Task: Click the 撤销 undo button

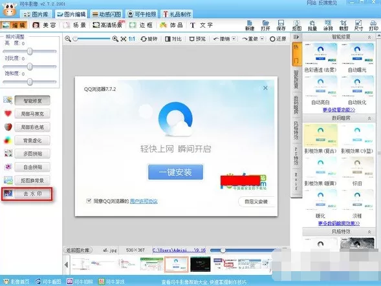Action: point(222,39)
